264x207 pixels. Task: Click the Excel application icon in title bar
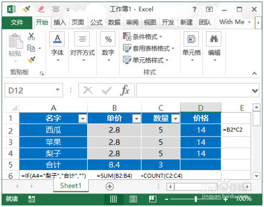click(x=11, y=9)
